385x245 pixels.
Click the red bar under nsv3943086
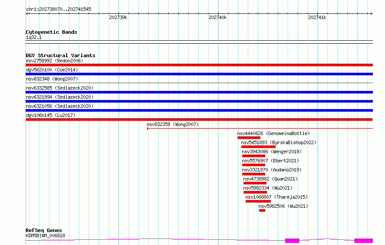point(253,156)
